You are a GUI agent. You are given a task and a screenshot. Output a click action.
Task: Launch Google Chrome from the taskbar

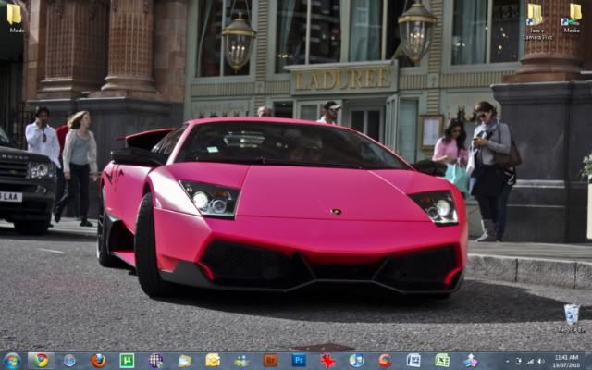pyautogui.click(x=41, y=360)
